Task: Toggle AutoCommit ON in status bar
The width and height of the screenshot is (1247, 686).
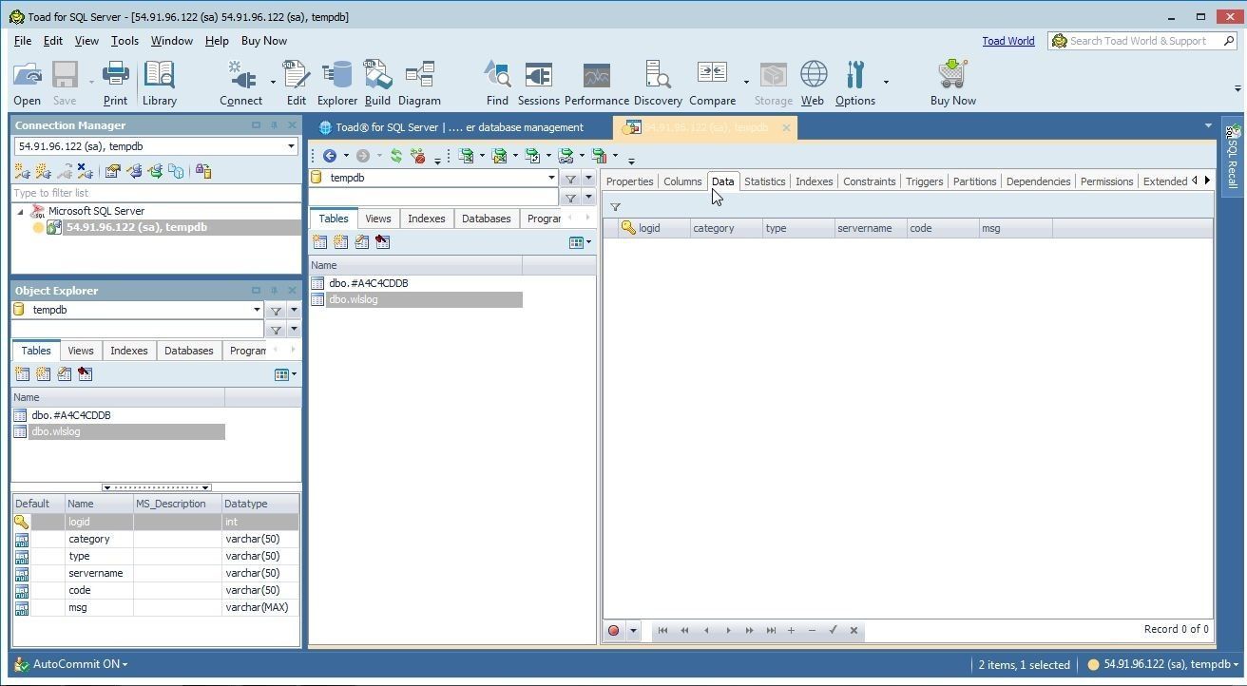Action: point(72,664)
